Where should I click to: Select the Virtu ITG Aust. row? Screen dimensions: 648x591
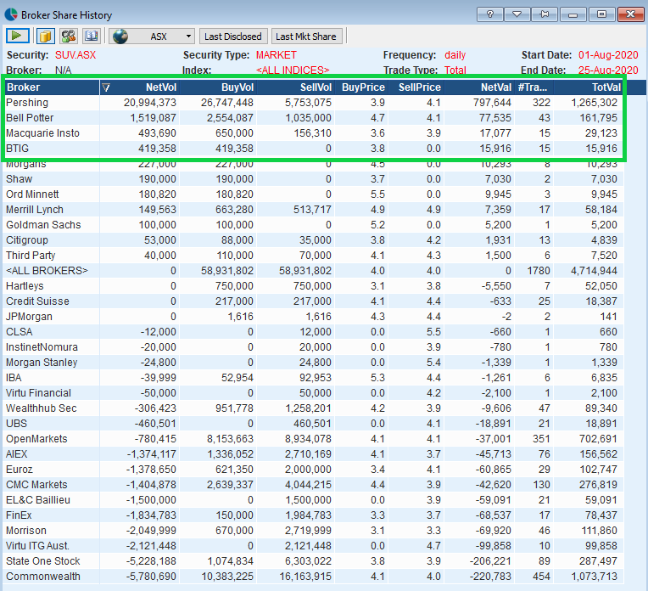(x=313, y=547)
